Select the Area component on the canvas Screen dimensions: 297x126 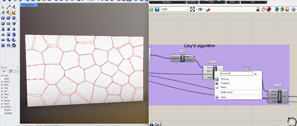point(182,58)
